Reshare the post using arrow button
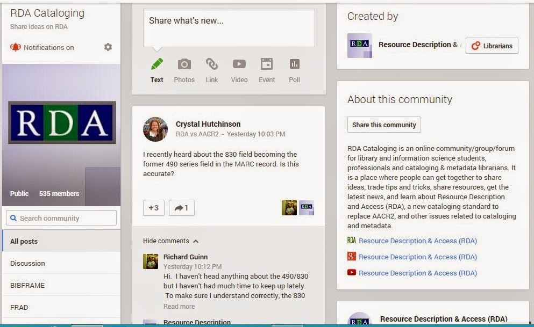This screenshot has height=327, width=534. 182,208
